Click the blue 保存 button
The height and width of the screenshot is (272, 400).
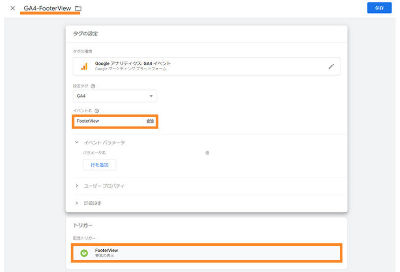379,8
